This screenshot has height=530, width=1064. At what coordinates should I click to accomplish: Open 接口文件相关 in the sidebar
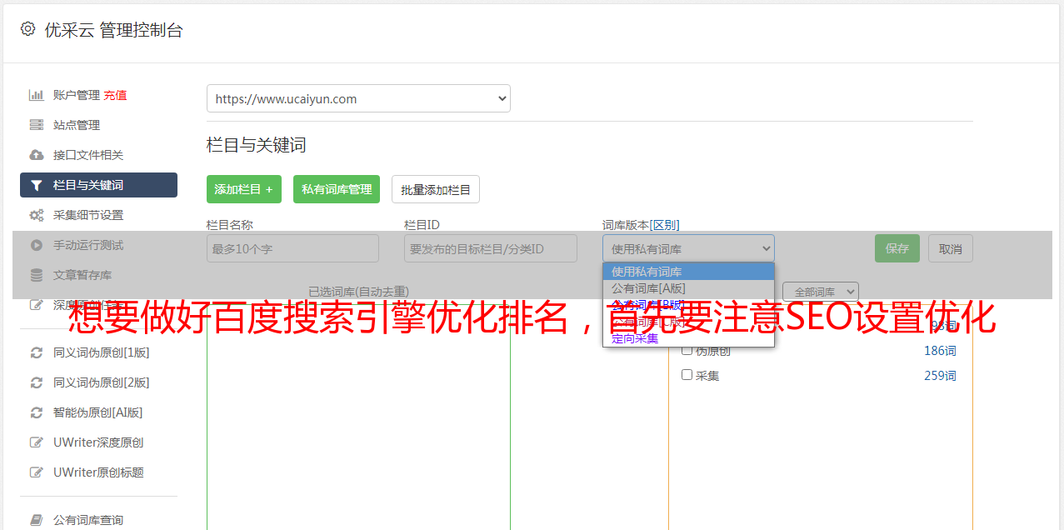(88, 155)
